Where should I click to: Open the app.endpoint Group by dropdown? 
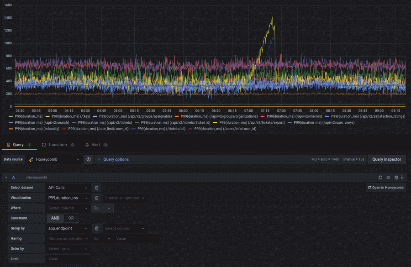pos(67,228)
